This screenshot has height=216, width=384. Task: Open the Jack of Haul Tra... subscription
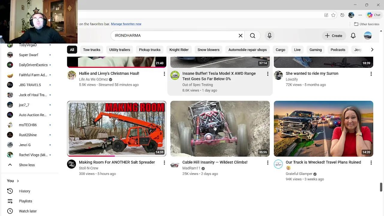coord(29,95)
